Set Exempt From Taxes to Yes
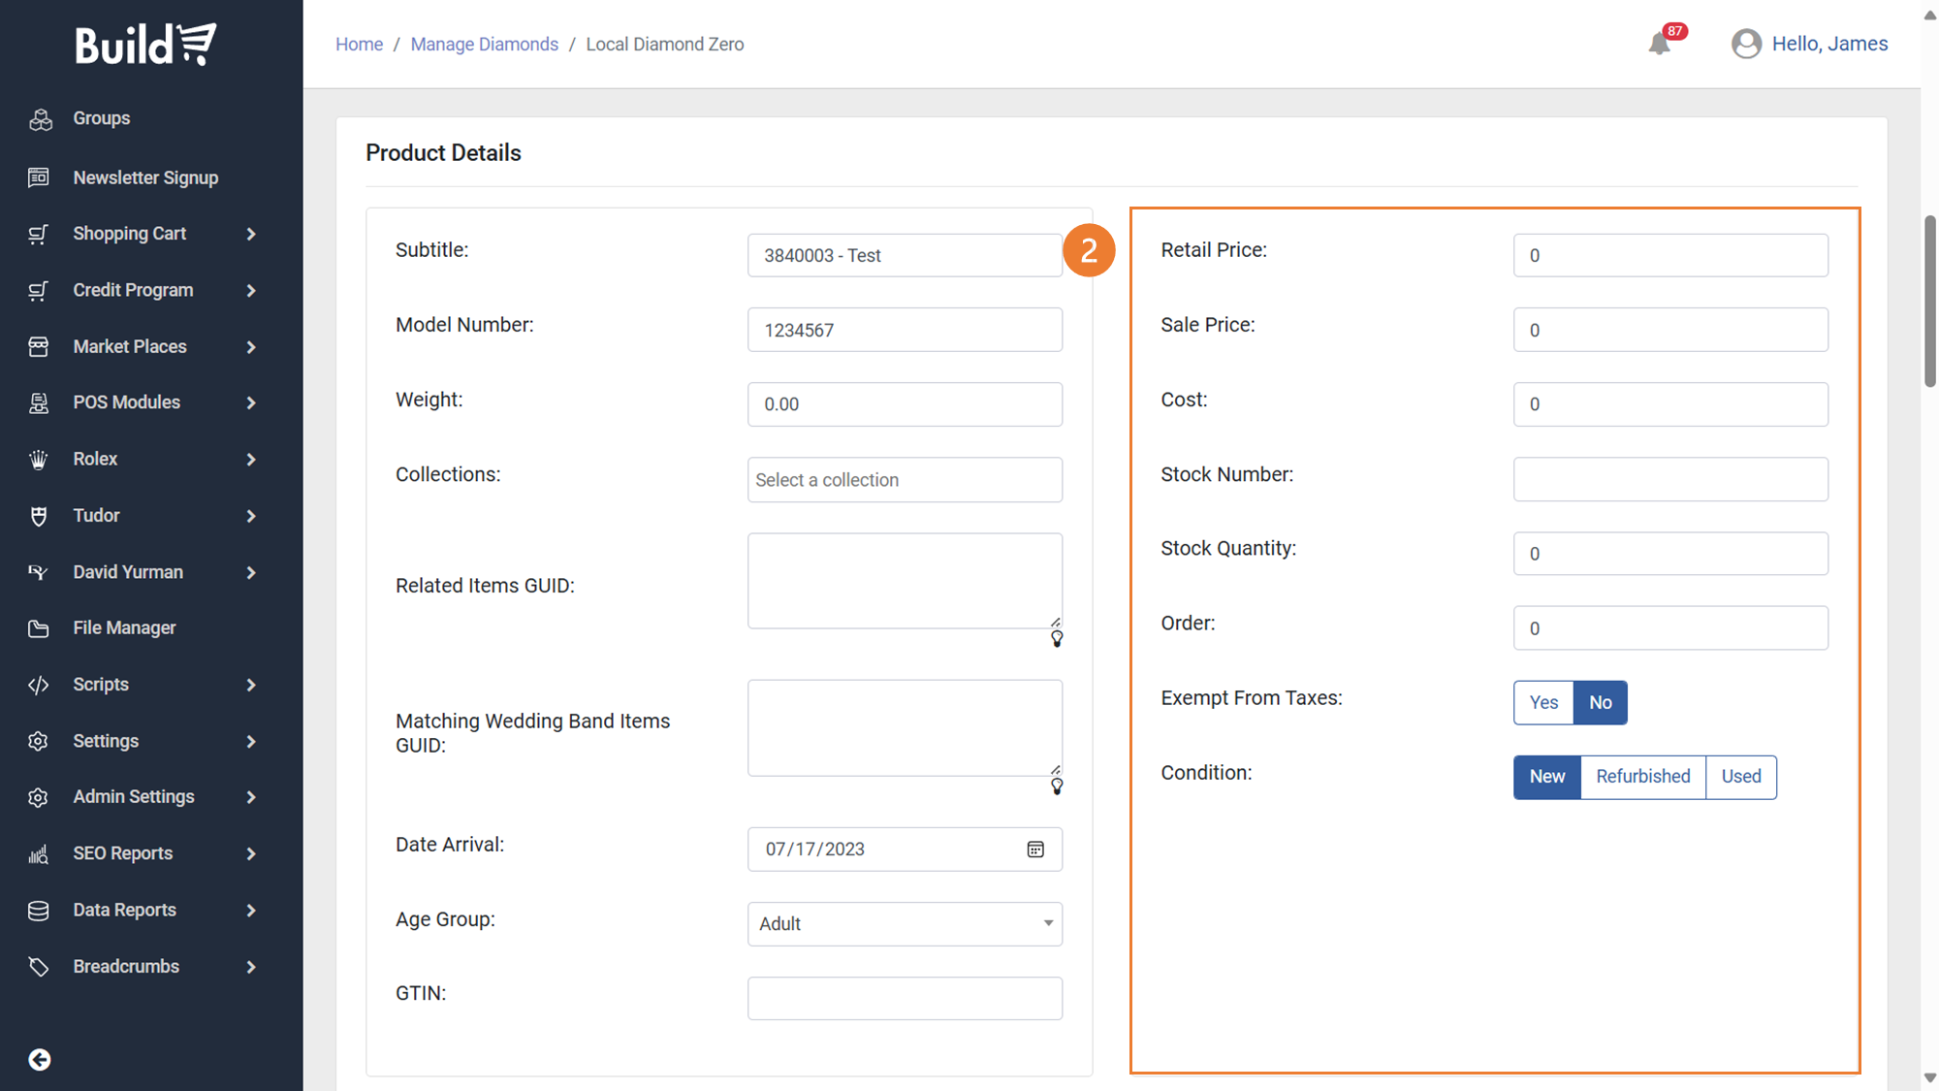 (x=1543, y=702)
